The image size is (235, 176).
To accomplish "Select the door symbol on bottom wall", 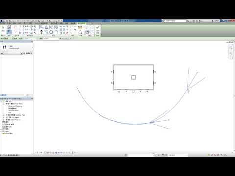I will [133, 92].
